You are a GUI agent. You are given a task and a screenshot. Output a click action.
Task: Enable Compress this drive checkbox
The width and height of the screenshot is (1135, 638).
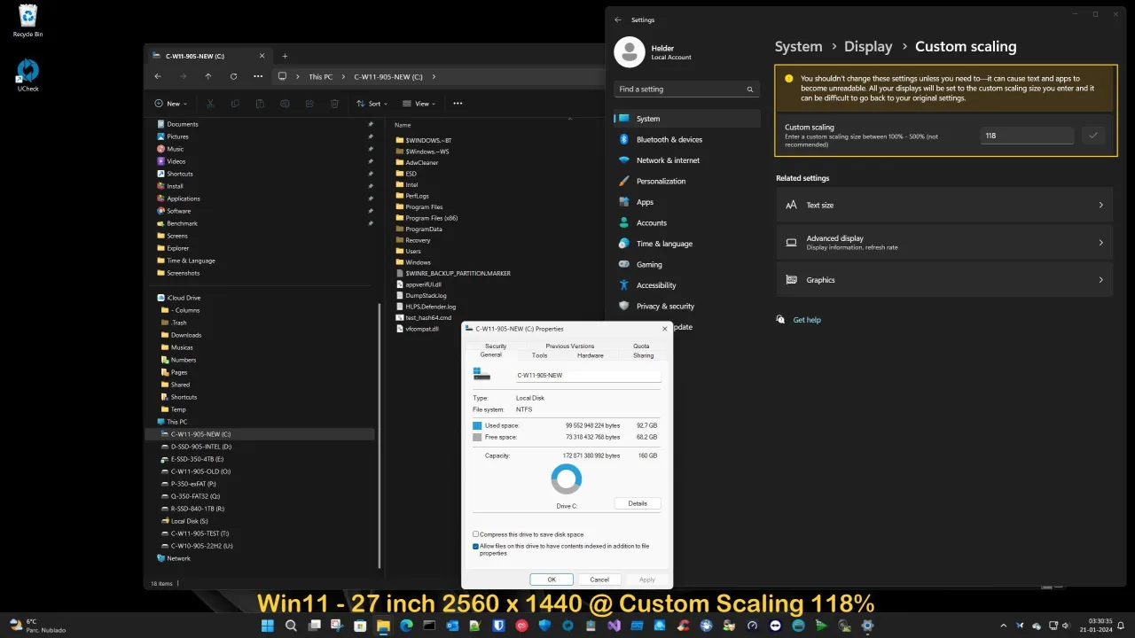coord(476,534)
